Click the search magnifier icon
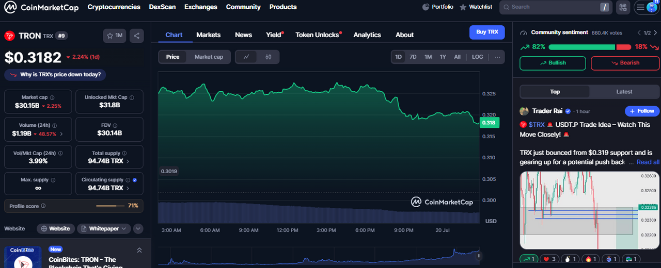 (506, 7)
